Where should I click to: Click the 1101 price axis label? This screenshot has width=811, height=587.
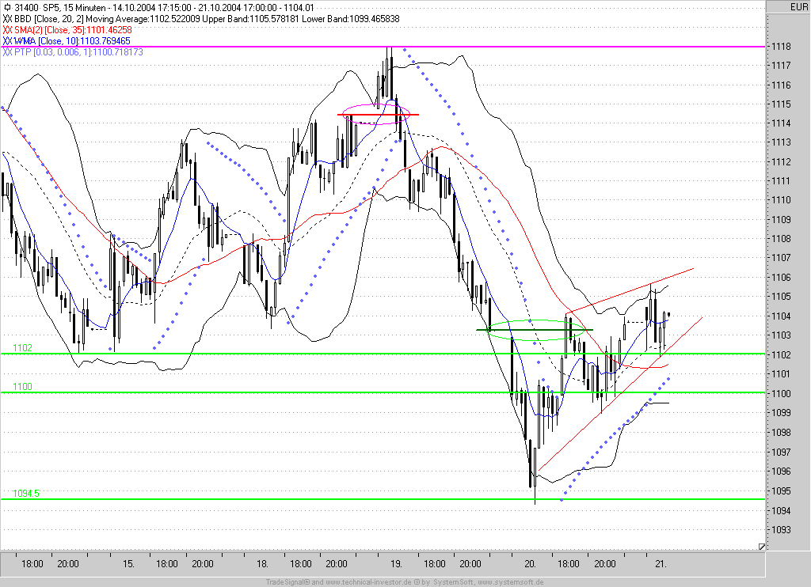point(781,374)
